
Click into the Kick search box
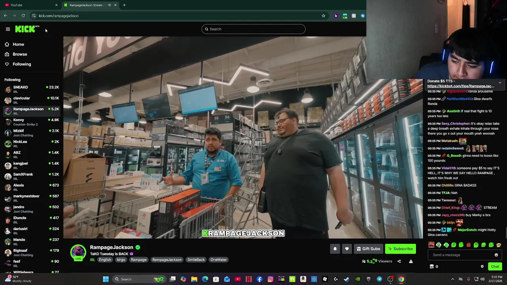(253, 29)
